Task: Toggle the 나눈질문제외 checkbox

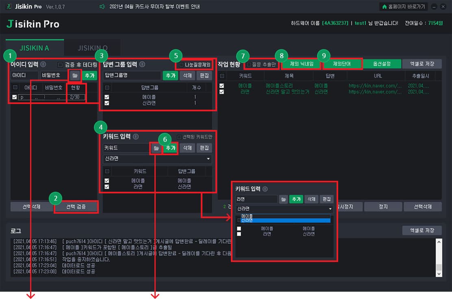Action: click(x=181, y=65)
